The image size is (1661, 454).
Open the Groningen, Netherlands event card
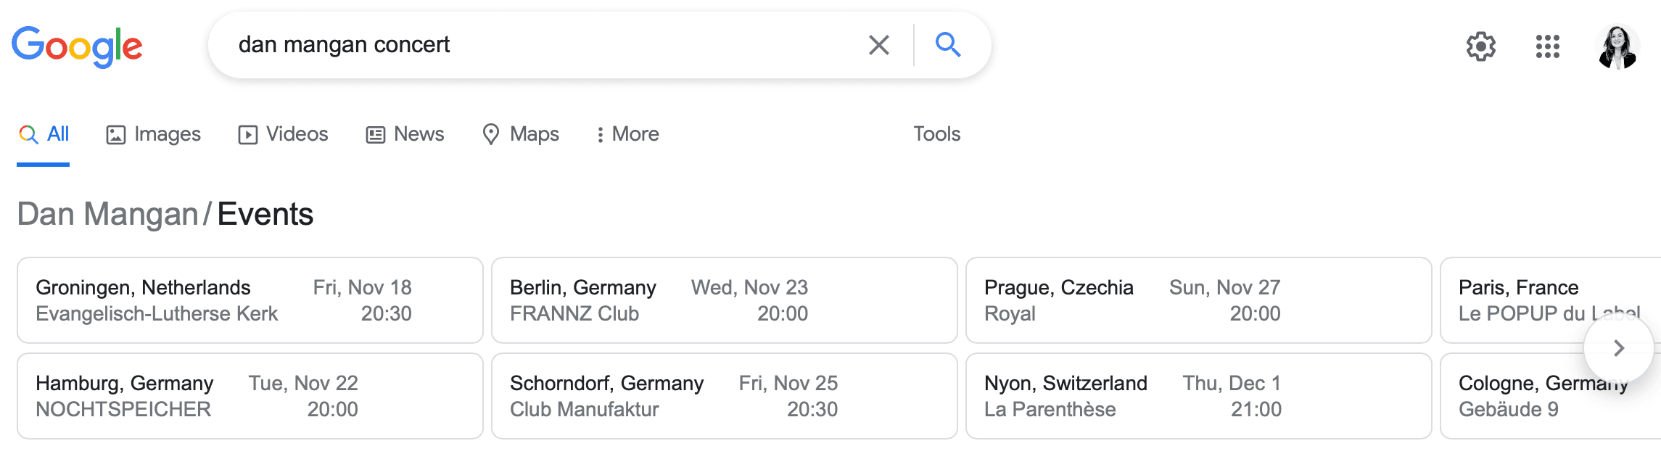click(x=250, y=300)
